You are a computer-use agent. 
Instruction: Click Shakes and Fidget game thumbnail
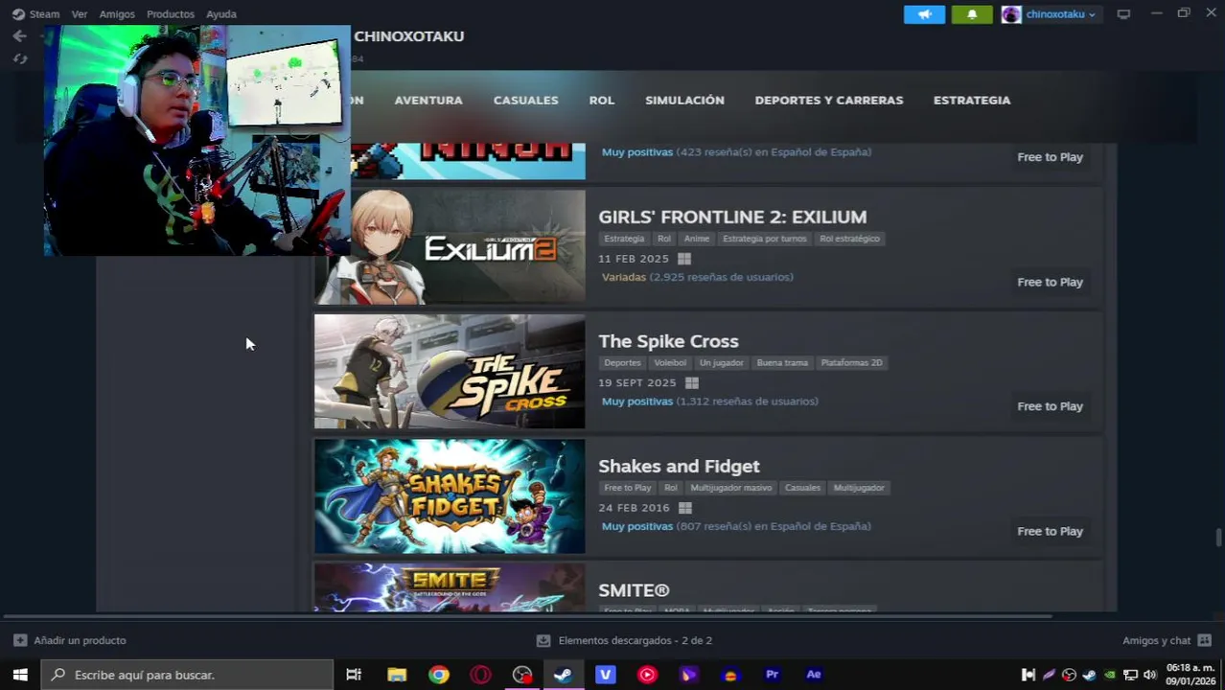450,496
